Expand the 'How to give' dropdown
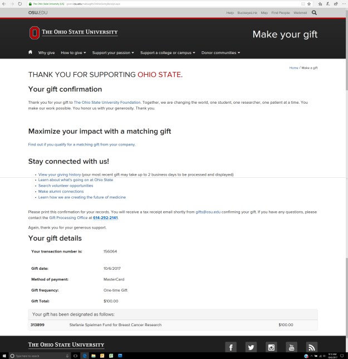348x359 pixels. (73, 53)
